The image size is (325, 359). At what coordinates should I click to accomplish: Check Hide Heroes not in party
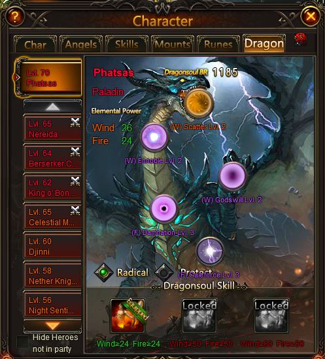pos(22,343)
